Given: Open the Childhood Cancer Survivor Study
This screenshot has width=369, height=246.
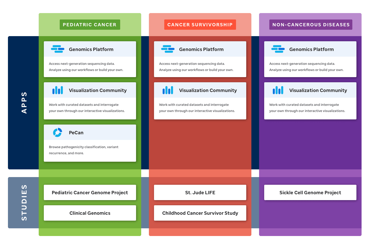Looking at the screenshot, I should [x=200, y=213].
